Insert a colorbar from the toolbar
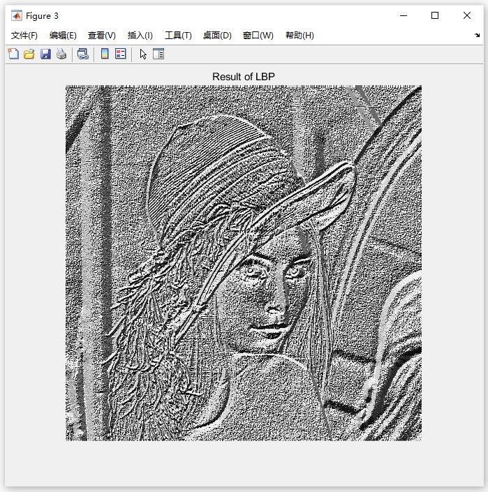Image resolution: width=488 pixels, height=492 pixels. (x=105, y=54)
